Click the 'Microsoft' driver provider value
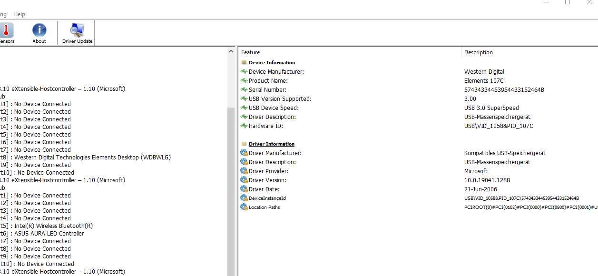598x276 pixels. pyautogui.click(x=476, y=171)
